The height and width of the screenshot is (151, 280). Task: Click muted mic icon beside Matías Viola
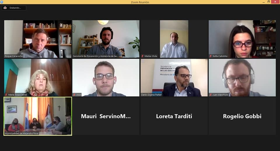pyautogui.click(x=143, y=56)
